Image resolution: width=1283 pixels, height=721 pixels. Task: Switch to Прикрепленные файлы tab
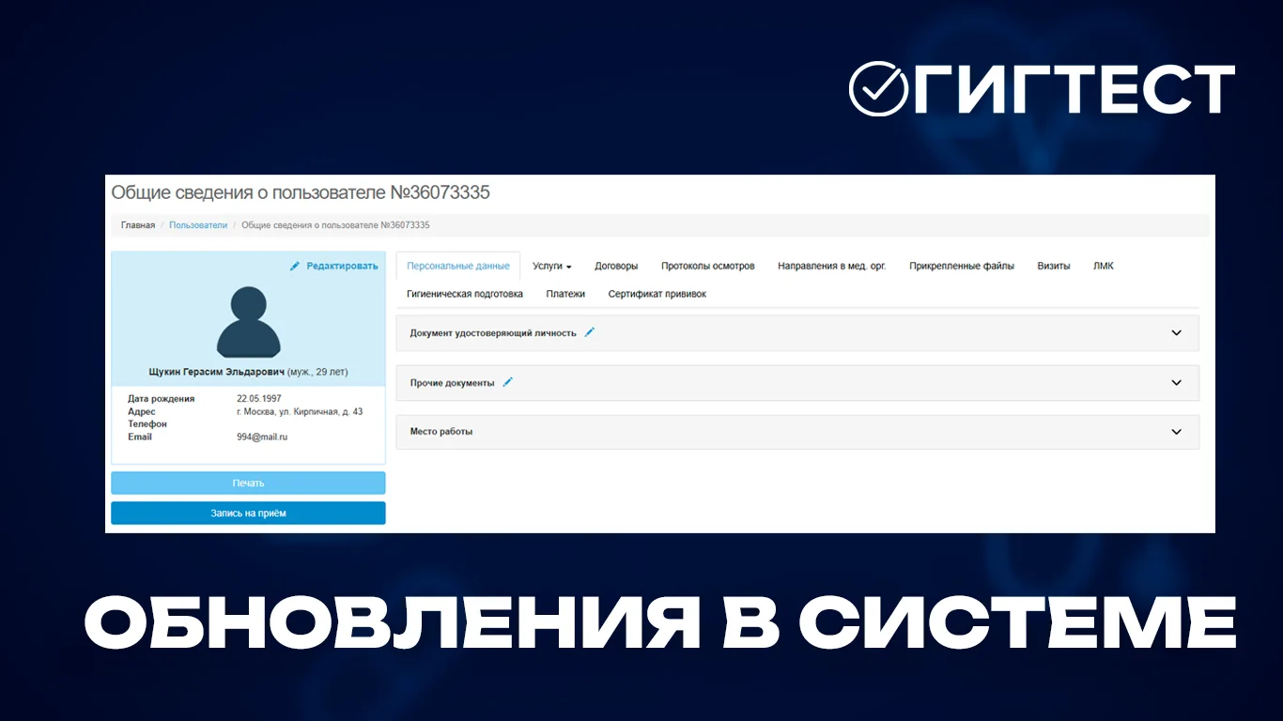[x=962, y=266]
